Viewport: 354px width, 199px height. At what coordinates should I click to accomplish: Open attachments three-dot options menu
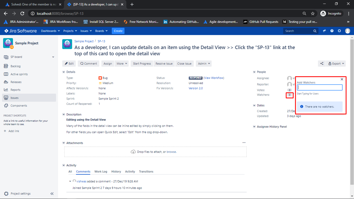point(244,143)
